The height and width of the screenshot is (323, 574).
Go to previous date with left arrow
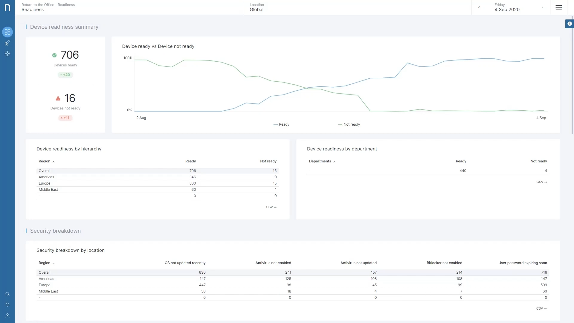pyautogui.click(x=479, y=7)
